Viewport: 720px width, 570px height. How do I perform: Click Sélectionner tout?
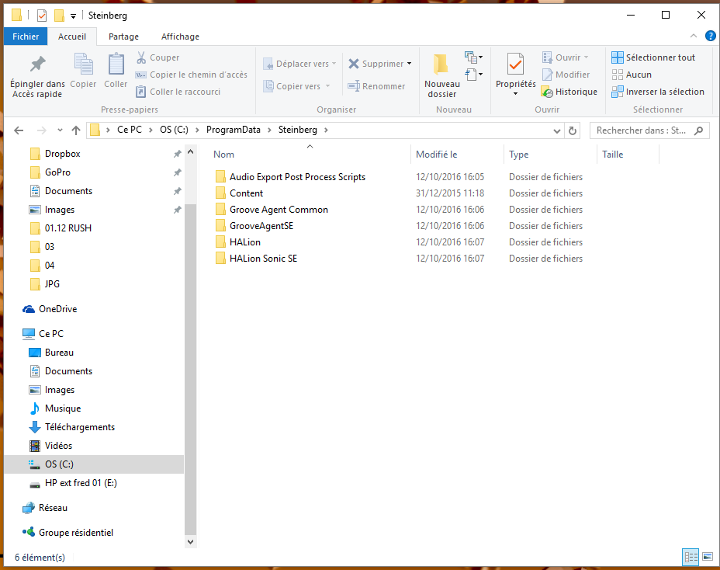[x=653, y=57]
